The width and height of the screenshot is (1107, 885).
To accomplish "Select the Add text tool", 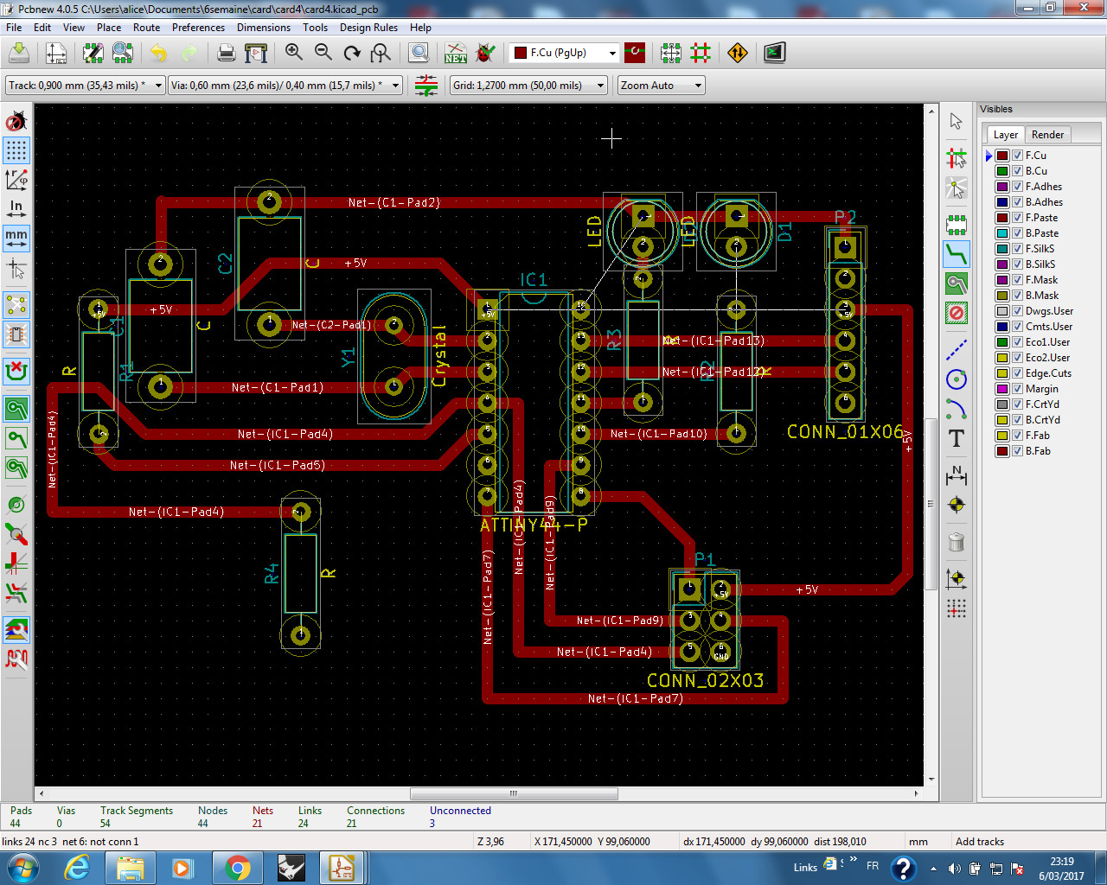I will coord(956,439).
